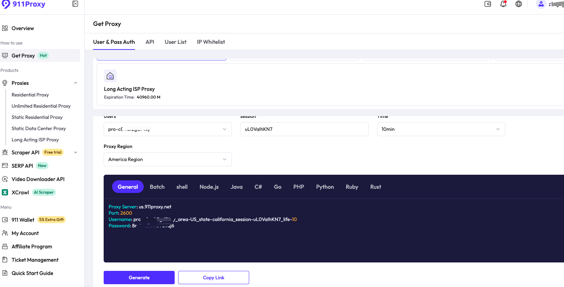Open Affiliate Program page

point(32,246)
